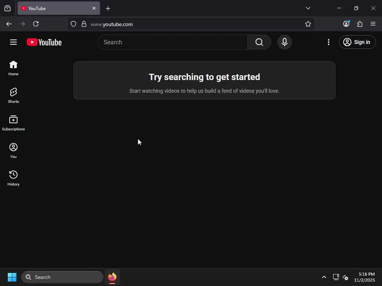
Task: Open the clock and date flyout
Action: (364, 277)
